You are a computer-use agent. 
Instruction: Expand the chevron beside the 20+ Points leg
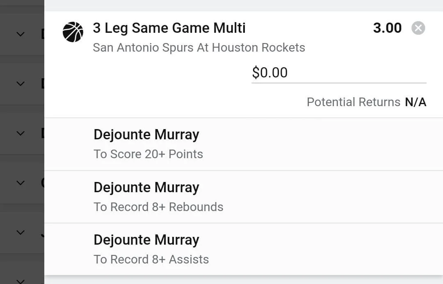pos(20,133)
